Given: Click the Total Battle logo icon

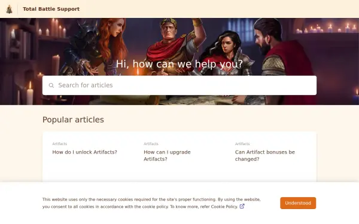Looking at the screenshot, I should (9, 9).
